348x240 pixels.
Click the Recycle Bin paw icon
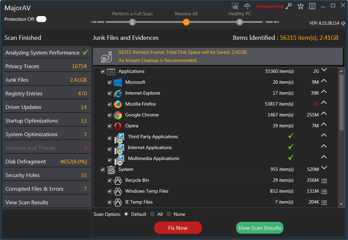118,180
